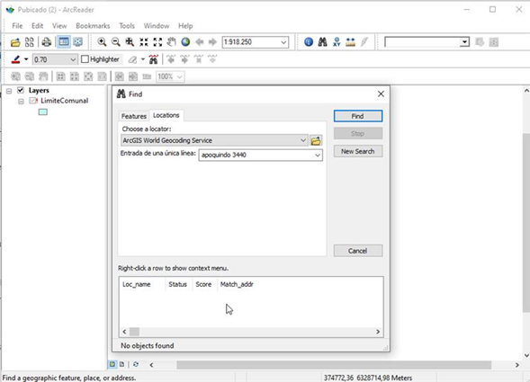The image size is (530, 382).
Task: Select the Zoom In magnifier tool
Action: click(102, 42)
